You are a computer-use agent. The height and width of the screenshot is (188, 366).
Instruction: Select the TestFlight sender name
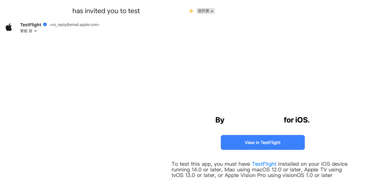[30, 25]
